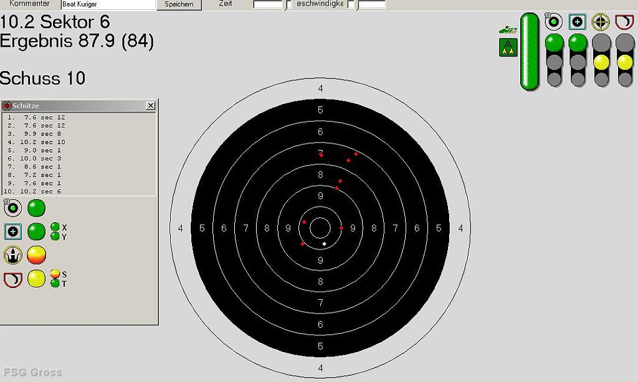The image size is (638, 382).
Task: Select shot row 10. 10.2 sec 6
Action: (79, 192)
